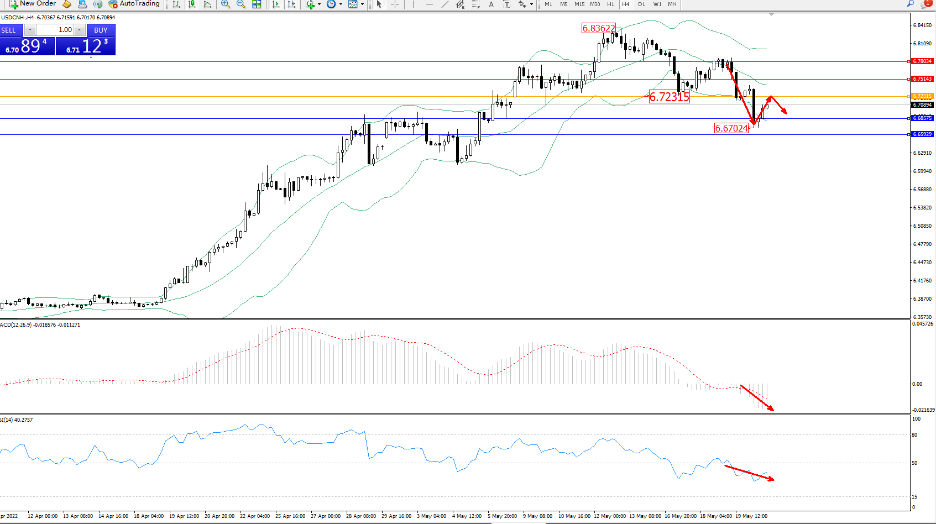Screen dimensions: 936x524
Task: Zoom out of the chart
Action: (x=241, y=4)
